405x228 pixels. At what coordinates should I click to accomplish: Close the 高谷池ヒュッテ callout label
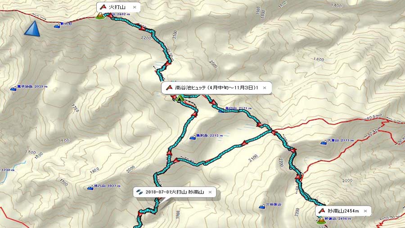pyautogui.click(x=265, y=88)
